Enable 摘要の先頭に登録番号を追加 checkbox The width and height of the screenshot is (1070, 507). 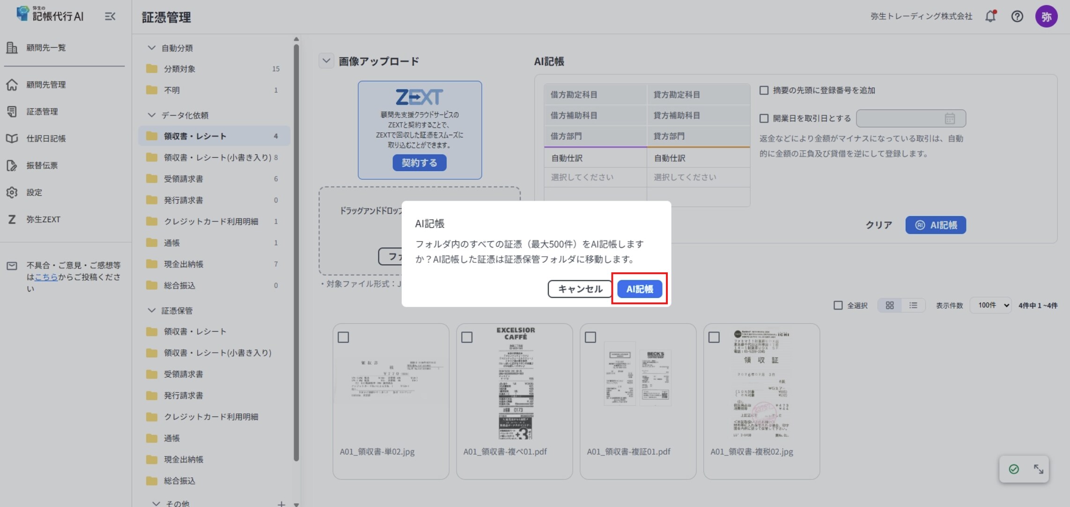pos(764,90)
